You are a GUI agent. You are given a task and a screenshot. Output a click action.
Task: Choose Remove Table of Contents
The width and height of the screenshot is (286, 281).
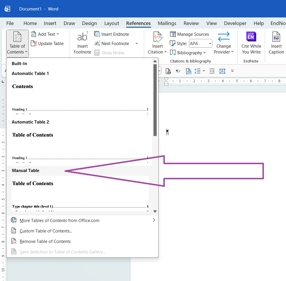pos(83,241)
